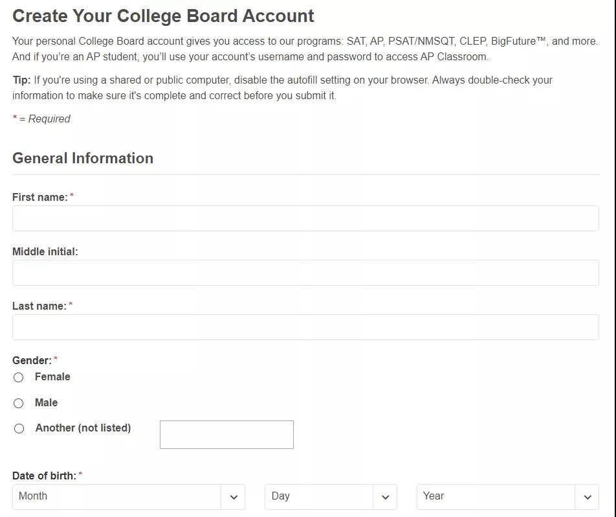Click the "Last name:" field label
Screen dimensions: 616x517
[39, 306]
